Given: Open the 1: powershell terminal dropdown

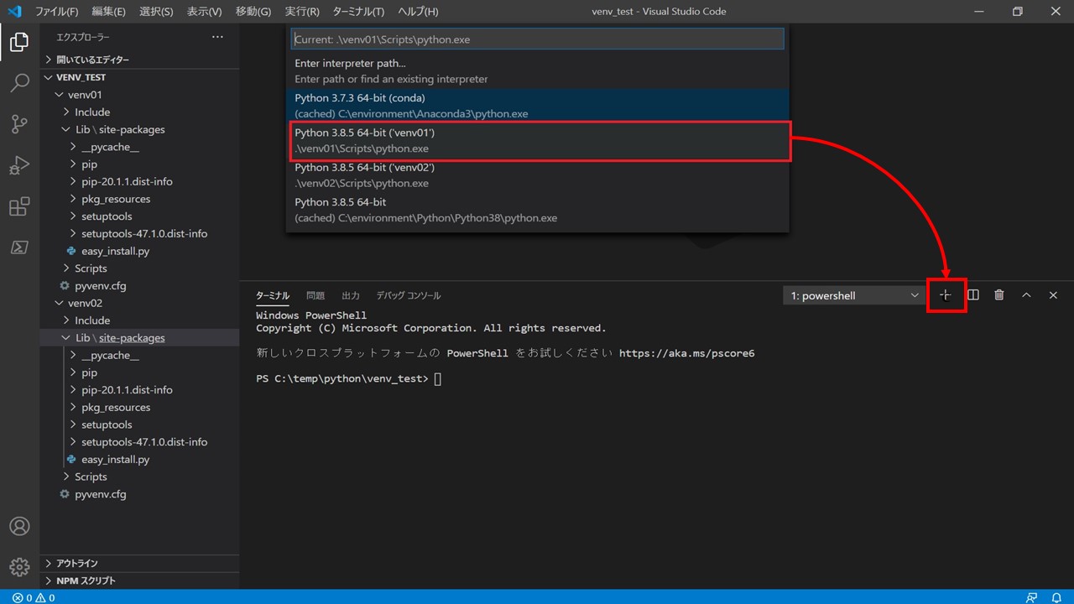Looking at the screenshot, I should coord(852,294).
